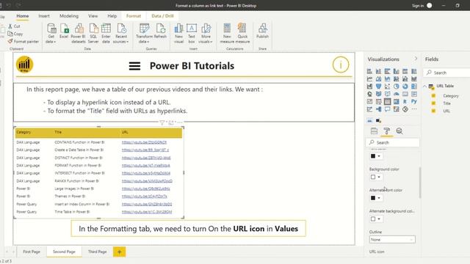Open the Data / Drill ribbon tab
Viewport: 470px width, 264px height.
(x=162, y=16)
